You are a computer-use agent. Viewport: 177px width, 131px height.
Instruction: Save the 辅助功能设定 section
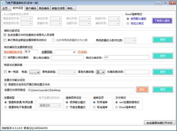point(163,39)
